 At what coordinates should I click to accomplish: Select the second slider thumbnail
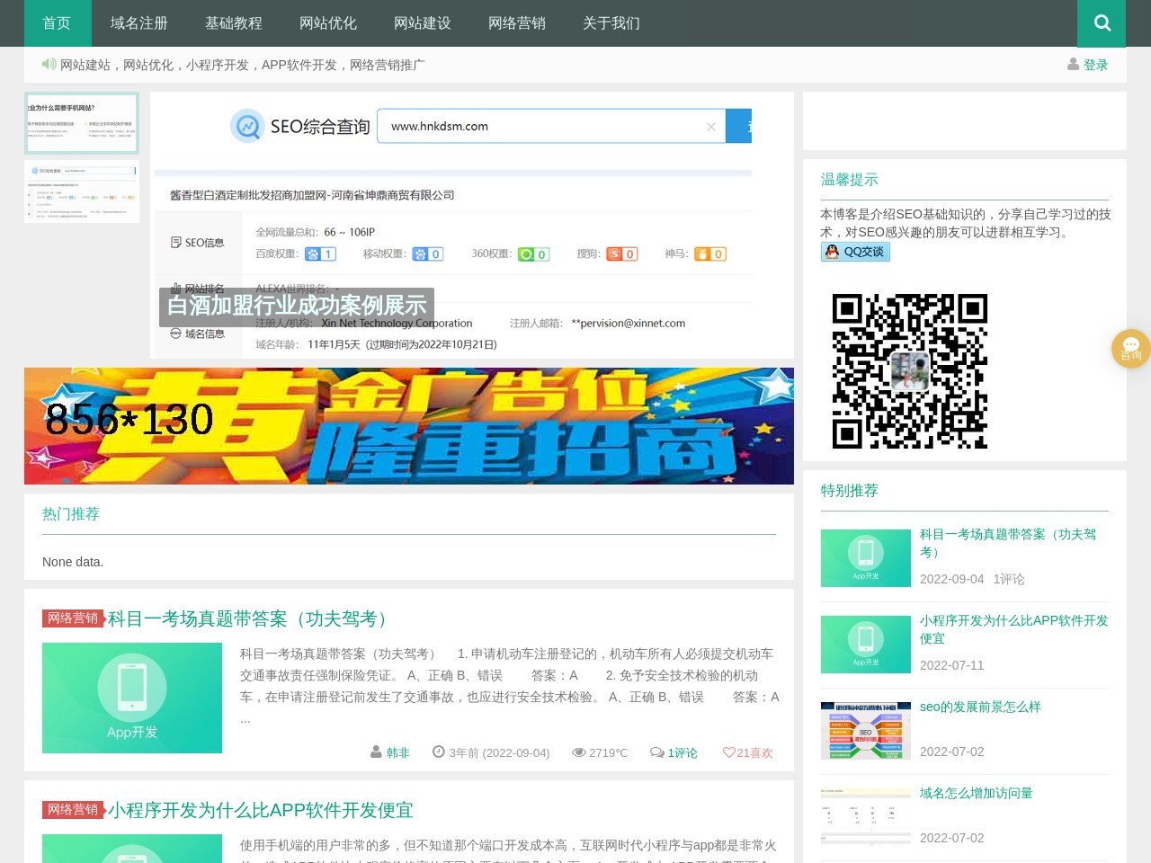(x=82, y=191)
